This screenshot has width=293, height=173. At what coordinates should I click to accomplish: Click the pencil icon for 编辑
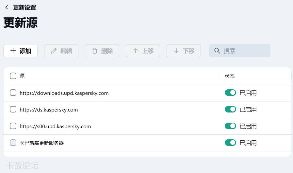click(x=54, y=51)
